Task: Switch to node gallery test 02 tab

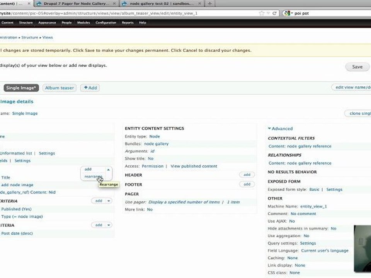Action: click(x=162, y=3)
